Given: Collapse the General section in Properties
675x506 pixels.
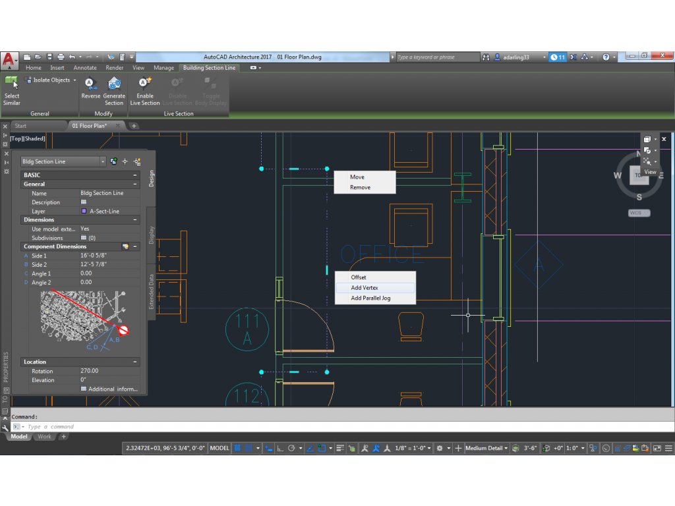Looking at the screenshot, I should 134,184.
